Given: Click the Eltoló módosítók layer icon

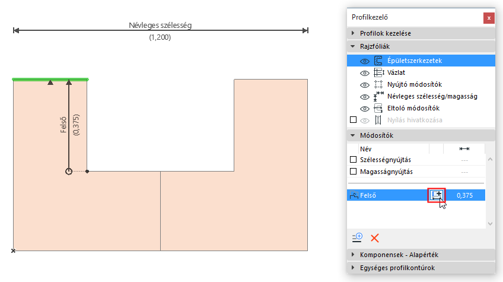Looking at the screenshot, I should (x=378, y=108).
